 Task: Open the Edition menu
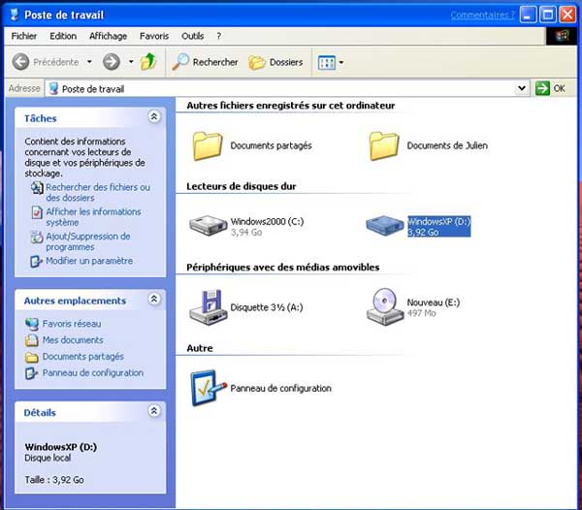pyautogui.click(x=63, y=36)
